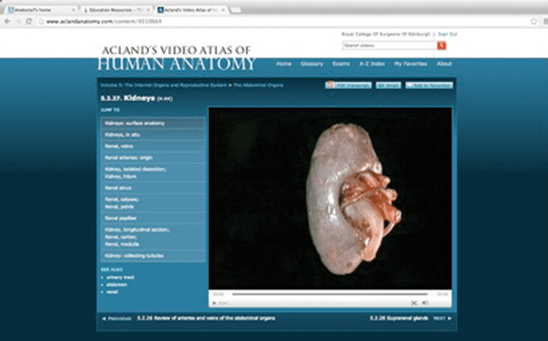Screen dimensions: 548x341
Task: Toggle fullscreen on the video player
Action: [414, 302]
